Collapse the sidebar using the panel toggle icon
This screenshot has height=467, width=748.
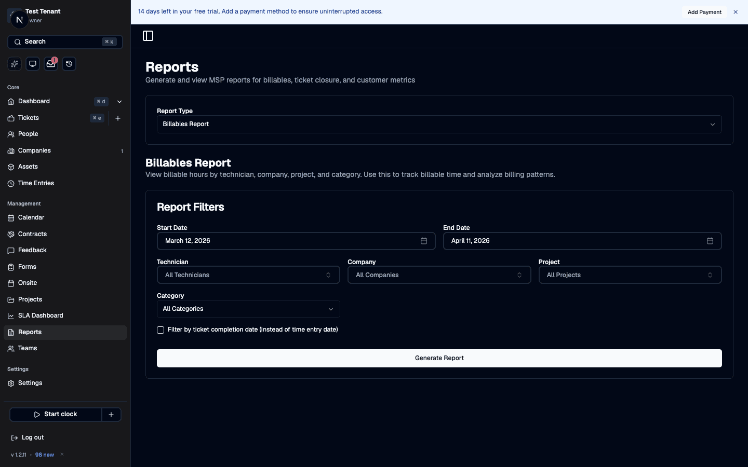[x=148, y=36]
